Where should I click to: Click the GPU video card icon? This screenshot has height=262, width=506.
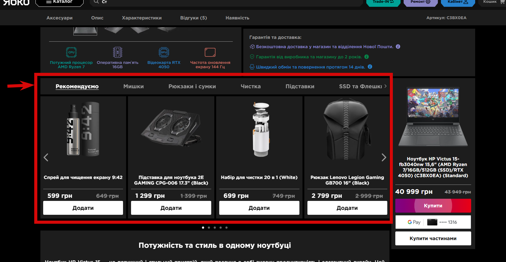pos(164,52)
